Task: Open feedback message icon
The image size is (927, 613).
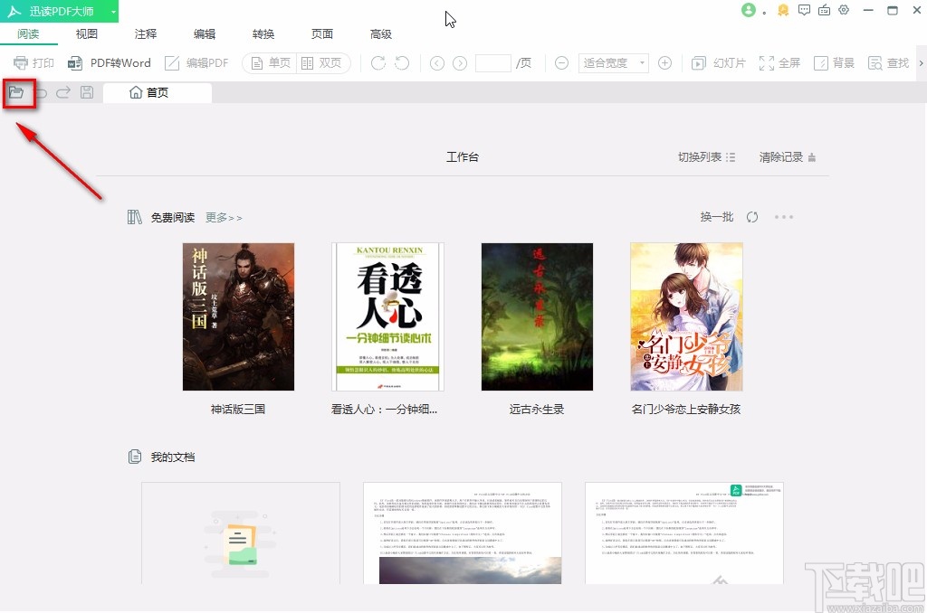Action: pyautogui.click(x=804, y=10)
